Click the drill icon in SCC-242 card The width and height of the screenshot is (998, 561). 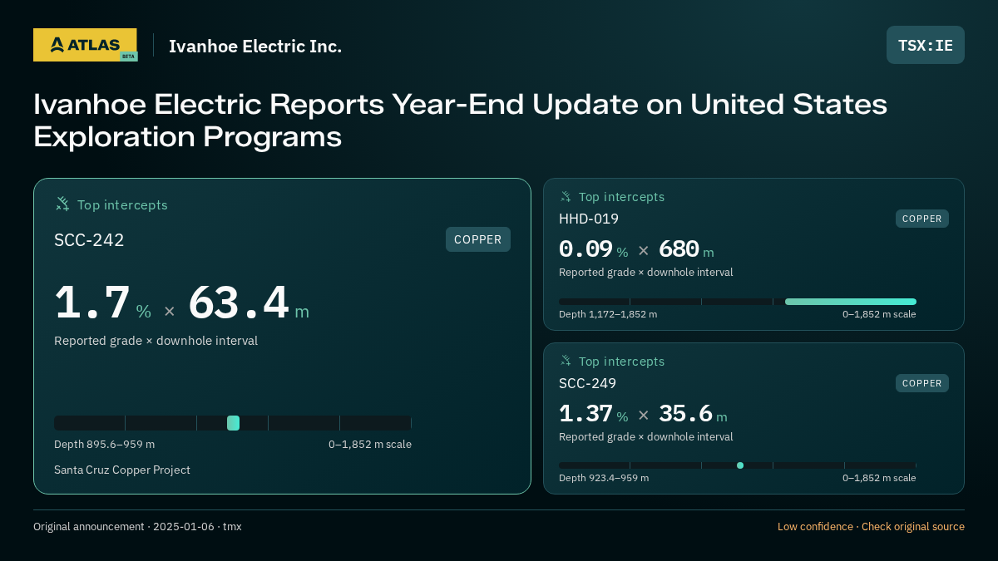(x=62, y=204)
